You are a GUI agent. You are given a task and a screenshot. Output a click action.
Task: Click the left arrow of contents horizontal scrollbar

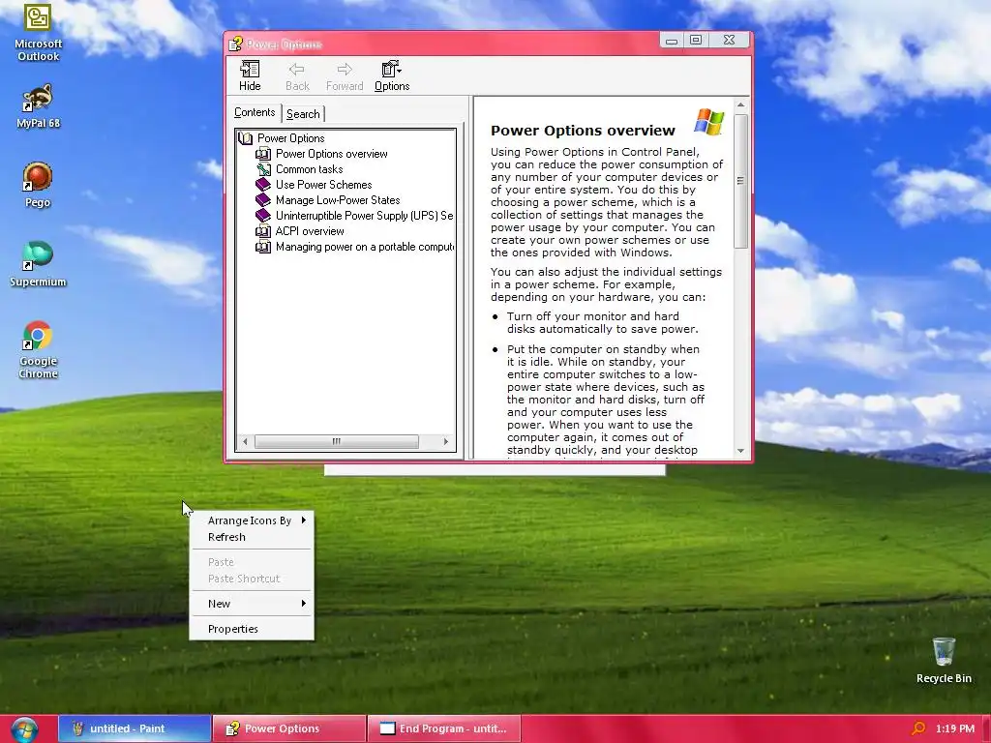[x=245, y=441]
